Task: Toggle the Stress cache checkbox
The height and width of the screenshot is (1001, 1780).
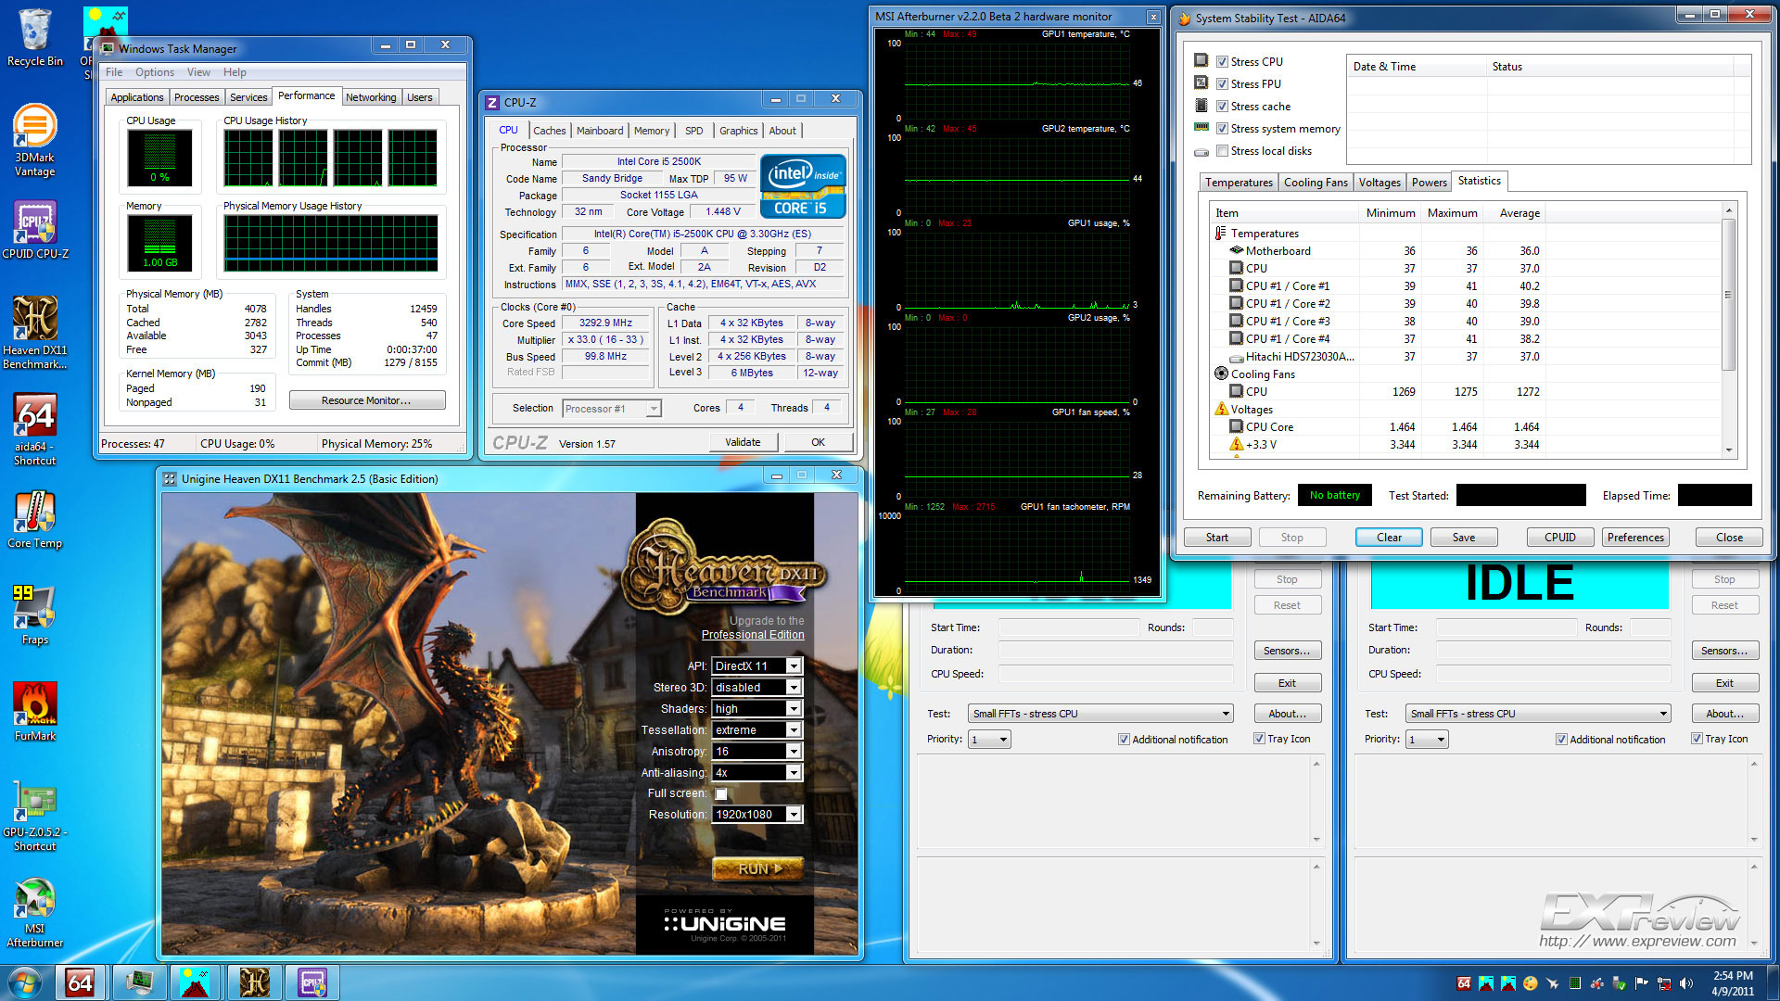Action: [1222, 107]
